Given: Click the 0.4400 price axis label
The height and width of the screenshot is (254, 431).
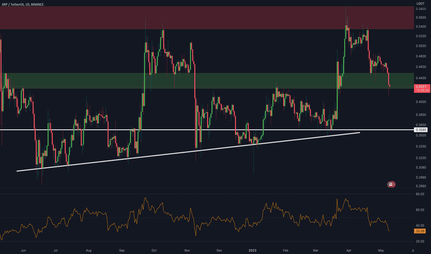Looking at the screenshot, I should tap(421, 78).
